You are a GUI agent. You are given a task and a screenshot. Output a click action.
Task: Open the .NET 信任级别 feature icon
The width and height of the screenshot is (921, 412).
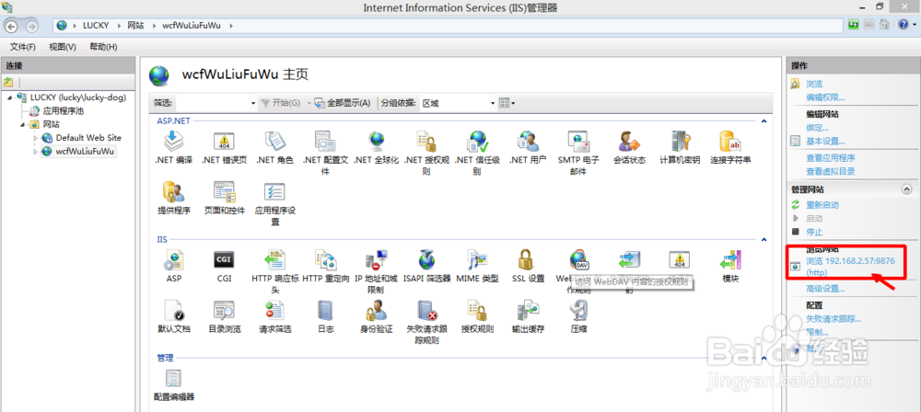(477, 142)
